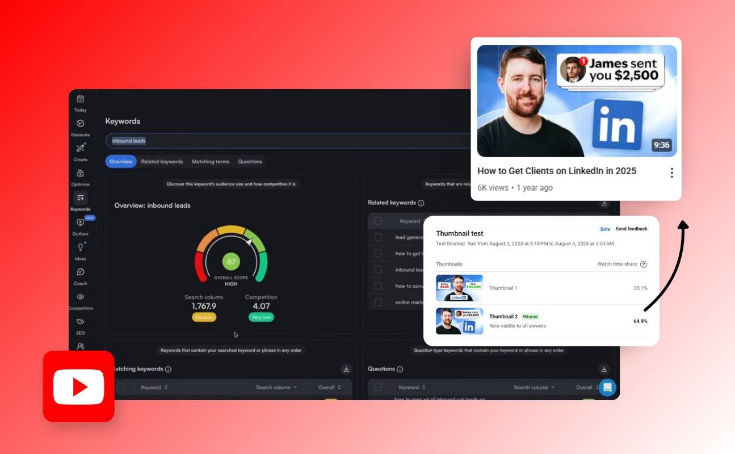Image resolution: width=735 pixels, height=454 pixels.
Task: Open the SEO tag icon in sidebar
Action: point(81,321)
